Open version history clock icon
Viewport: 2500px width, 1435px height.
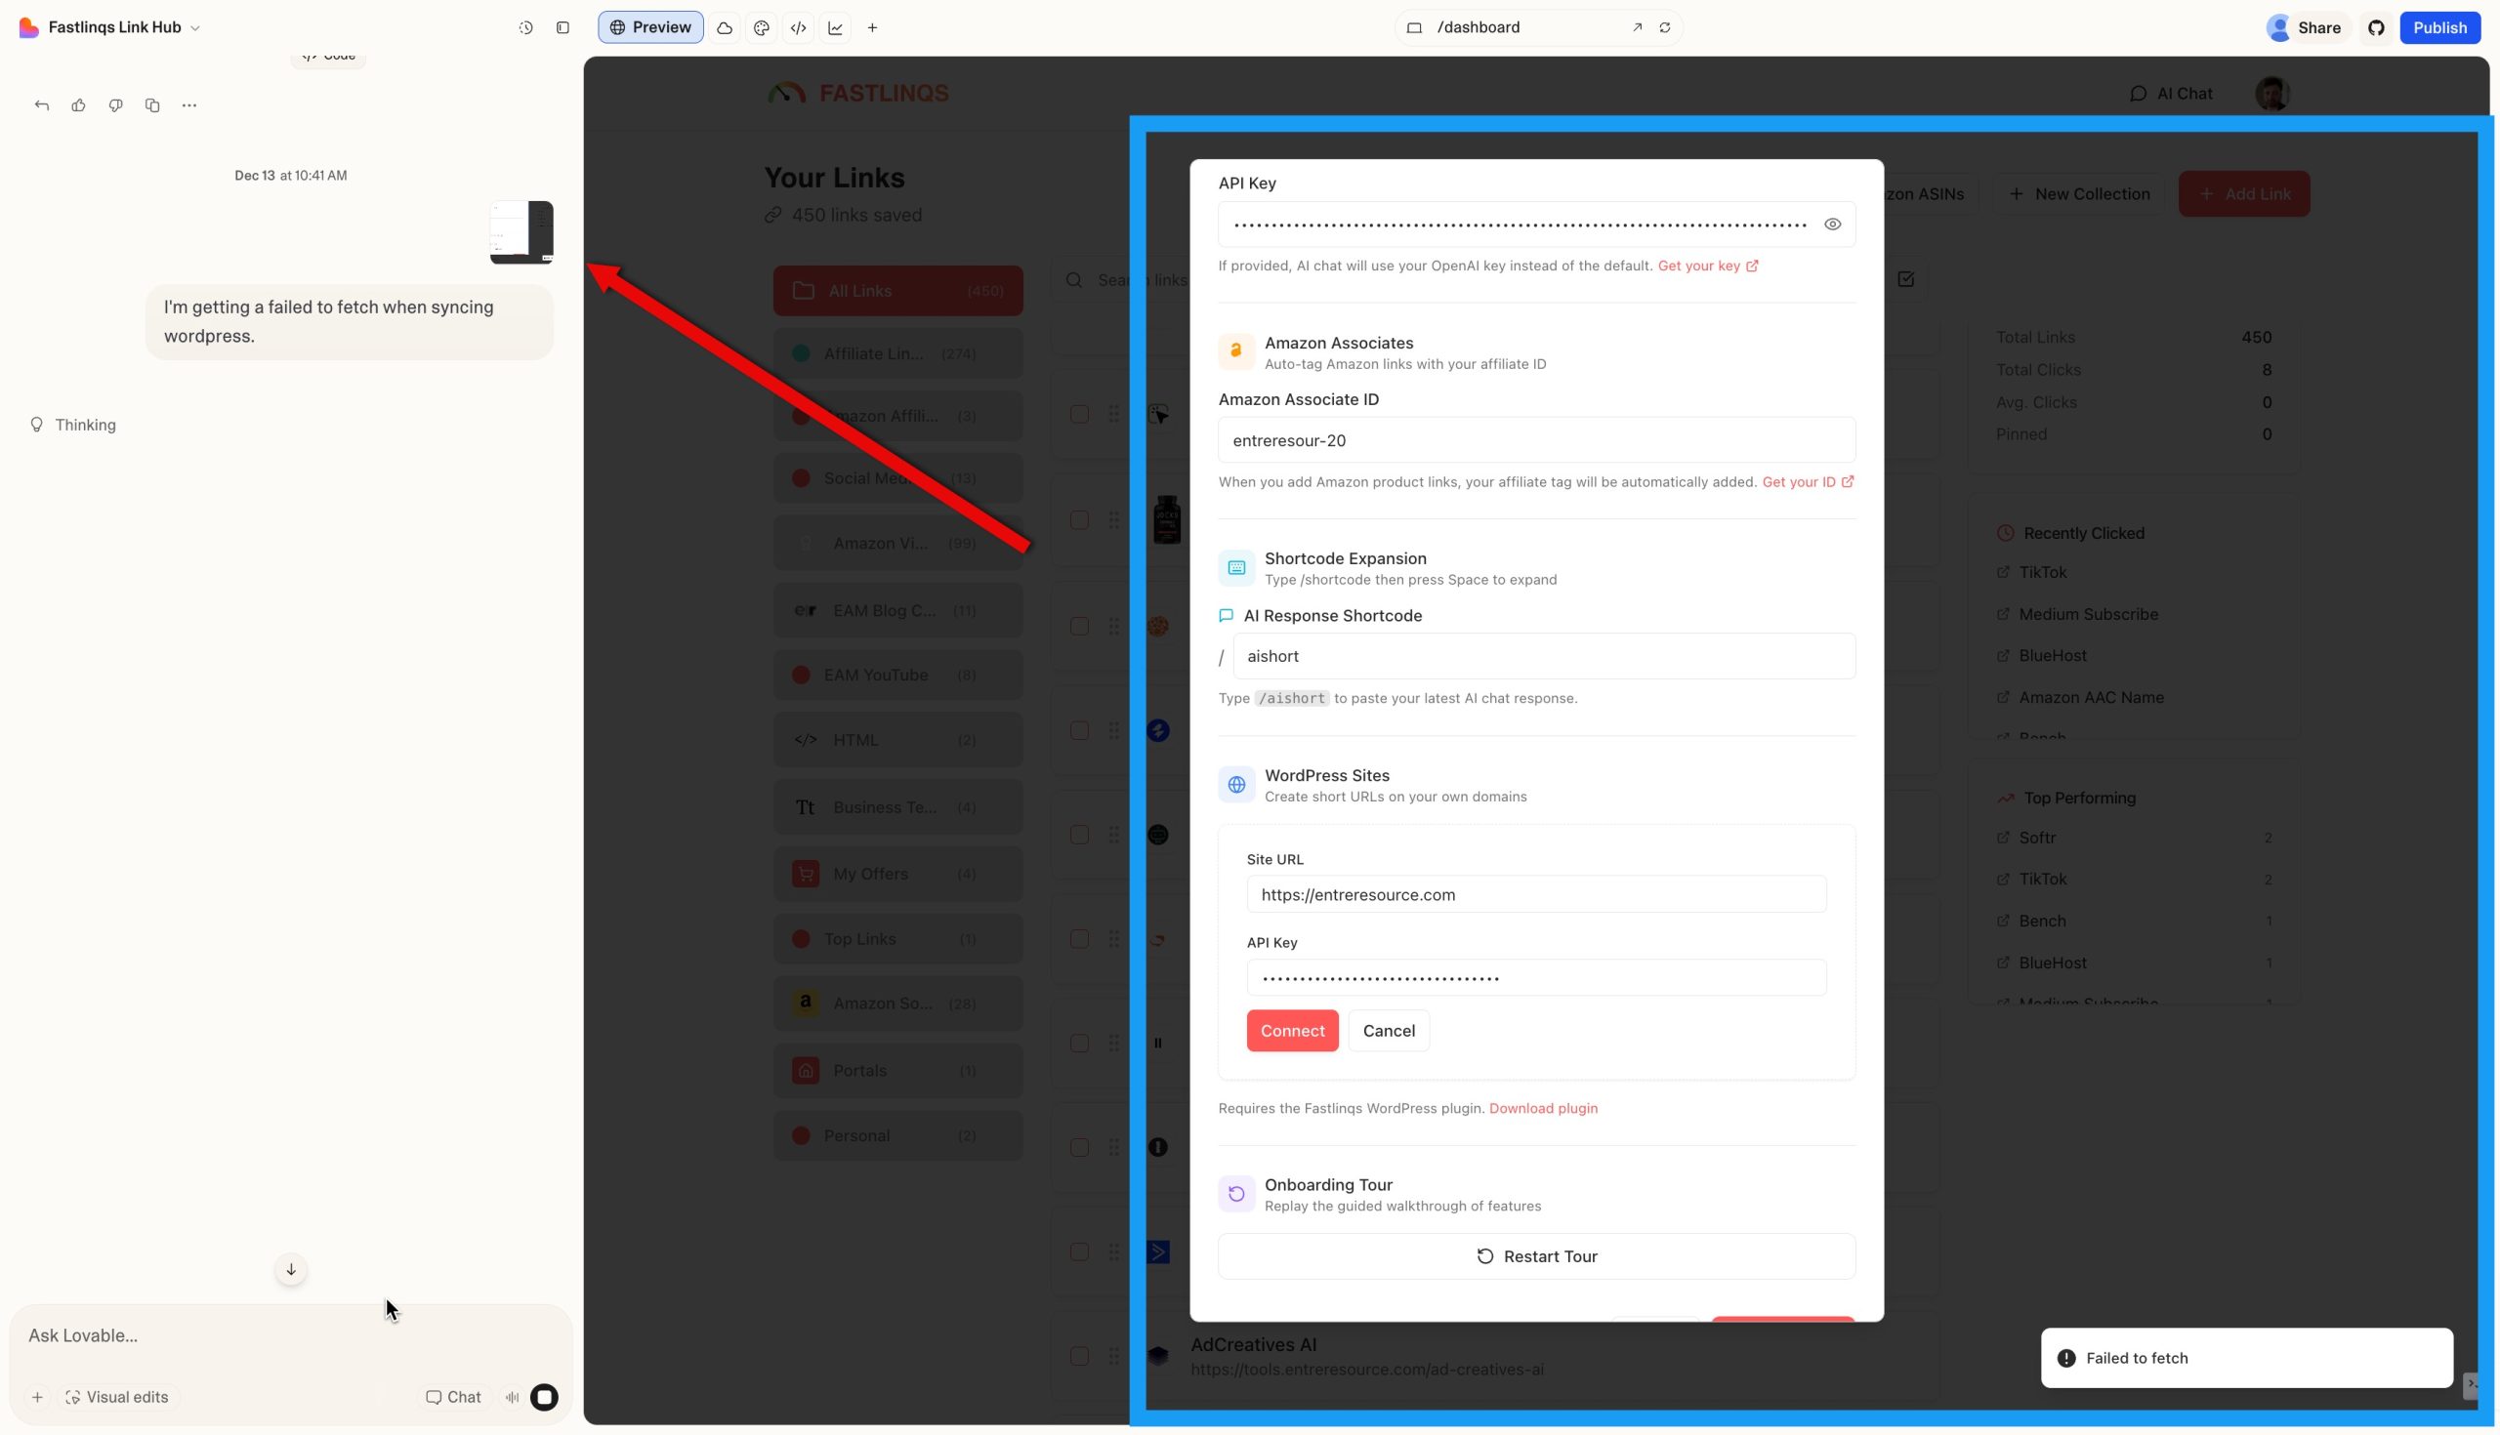525,27
